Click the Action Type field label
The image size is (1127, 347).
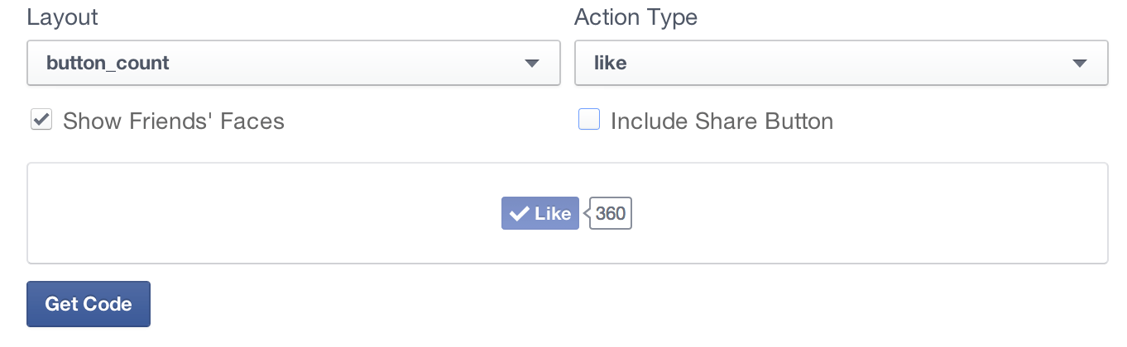tap(636, 17)
